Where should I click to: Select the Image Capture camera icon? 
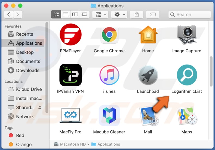[187, 35]
